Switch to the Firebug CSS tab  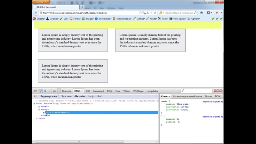(88, 91)
